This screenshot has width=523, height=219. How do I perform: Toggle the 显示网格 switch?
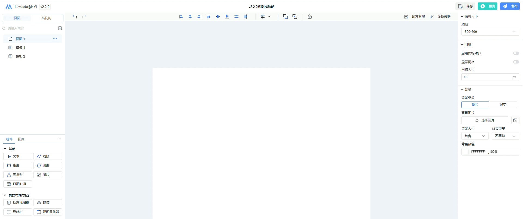click(x=516, y=62)
